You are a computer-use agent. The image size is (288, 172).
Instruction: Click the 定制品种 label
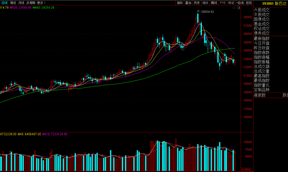point(262,90)
